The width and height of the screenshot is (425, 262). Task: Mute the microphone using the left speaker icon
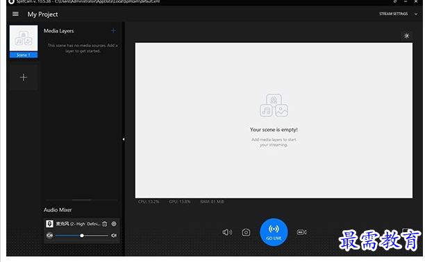click(x=49, y=236)
